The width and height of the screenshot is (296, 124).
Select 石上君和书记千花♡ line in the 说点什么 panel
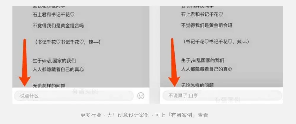(x=54, y=15)
